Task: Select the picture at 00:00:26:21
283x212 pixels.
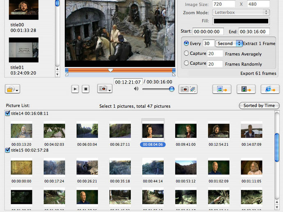Action: pyautogui.click(x=87, y=167)
